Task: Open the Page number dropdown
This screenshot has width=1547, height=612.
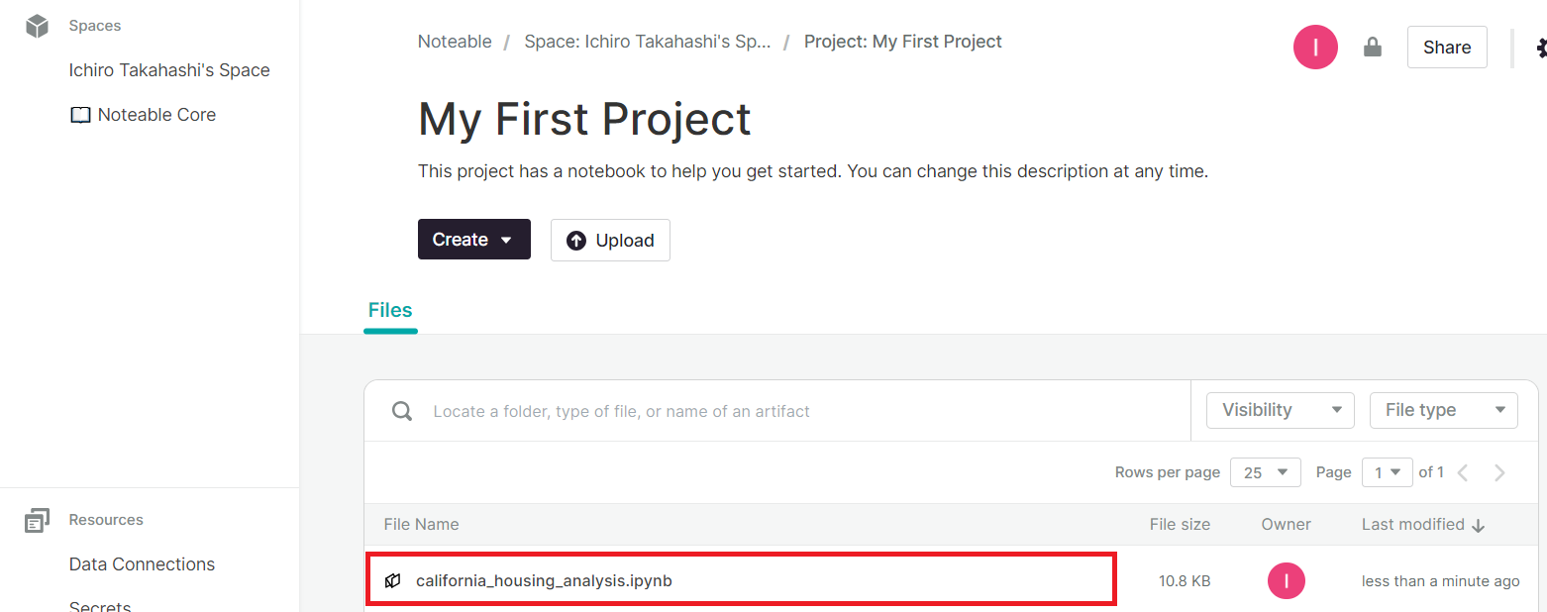Action: click(1387, 472)
